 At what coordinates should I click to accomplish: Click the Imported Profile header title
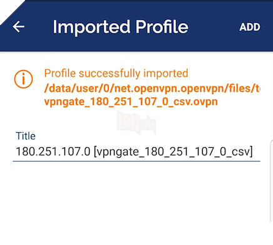(x=120, y=27)
